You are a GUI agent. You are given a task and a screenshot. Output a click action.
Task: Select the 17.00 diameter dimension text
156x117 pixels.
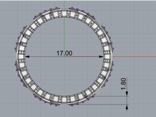64,53
